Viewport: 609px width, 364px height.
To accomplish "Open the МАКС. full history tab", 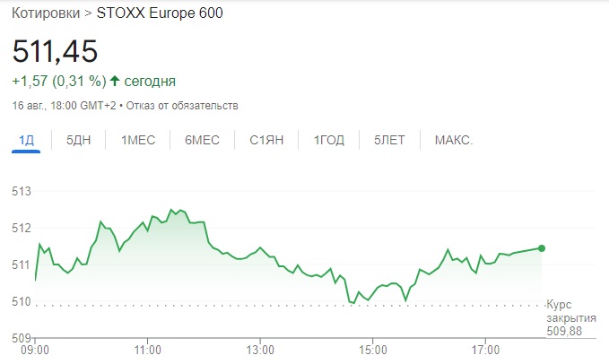I will coord(454,140).
